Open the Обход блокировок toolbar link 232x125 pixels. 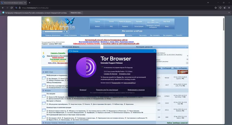coord(70,35)
